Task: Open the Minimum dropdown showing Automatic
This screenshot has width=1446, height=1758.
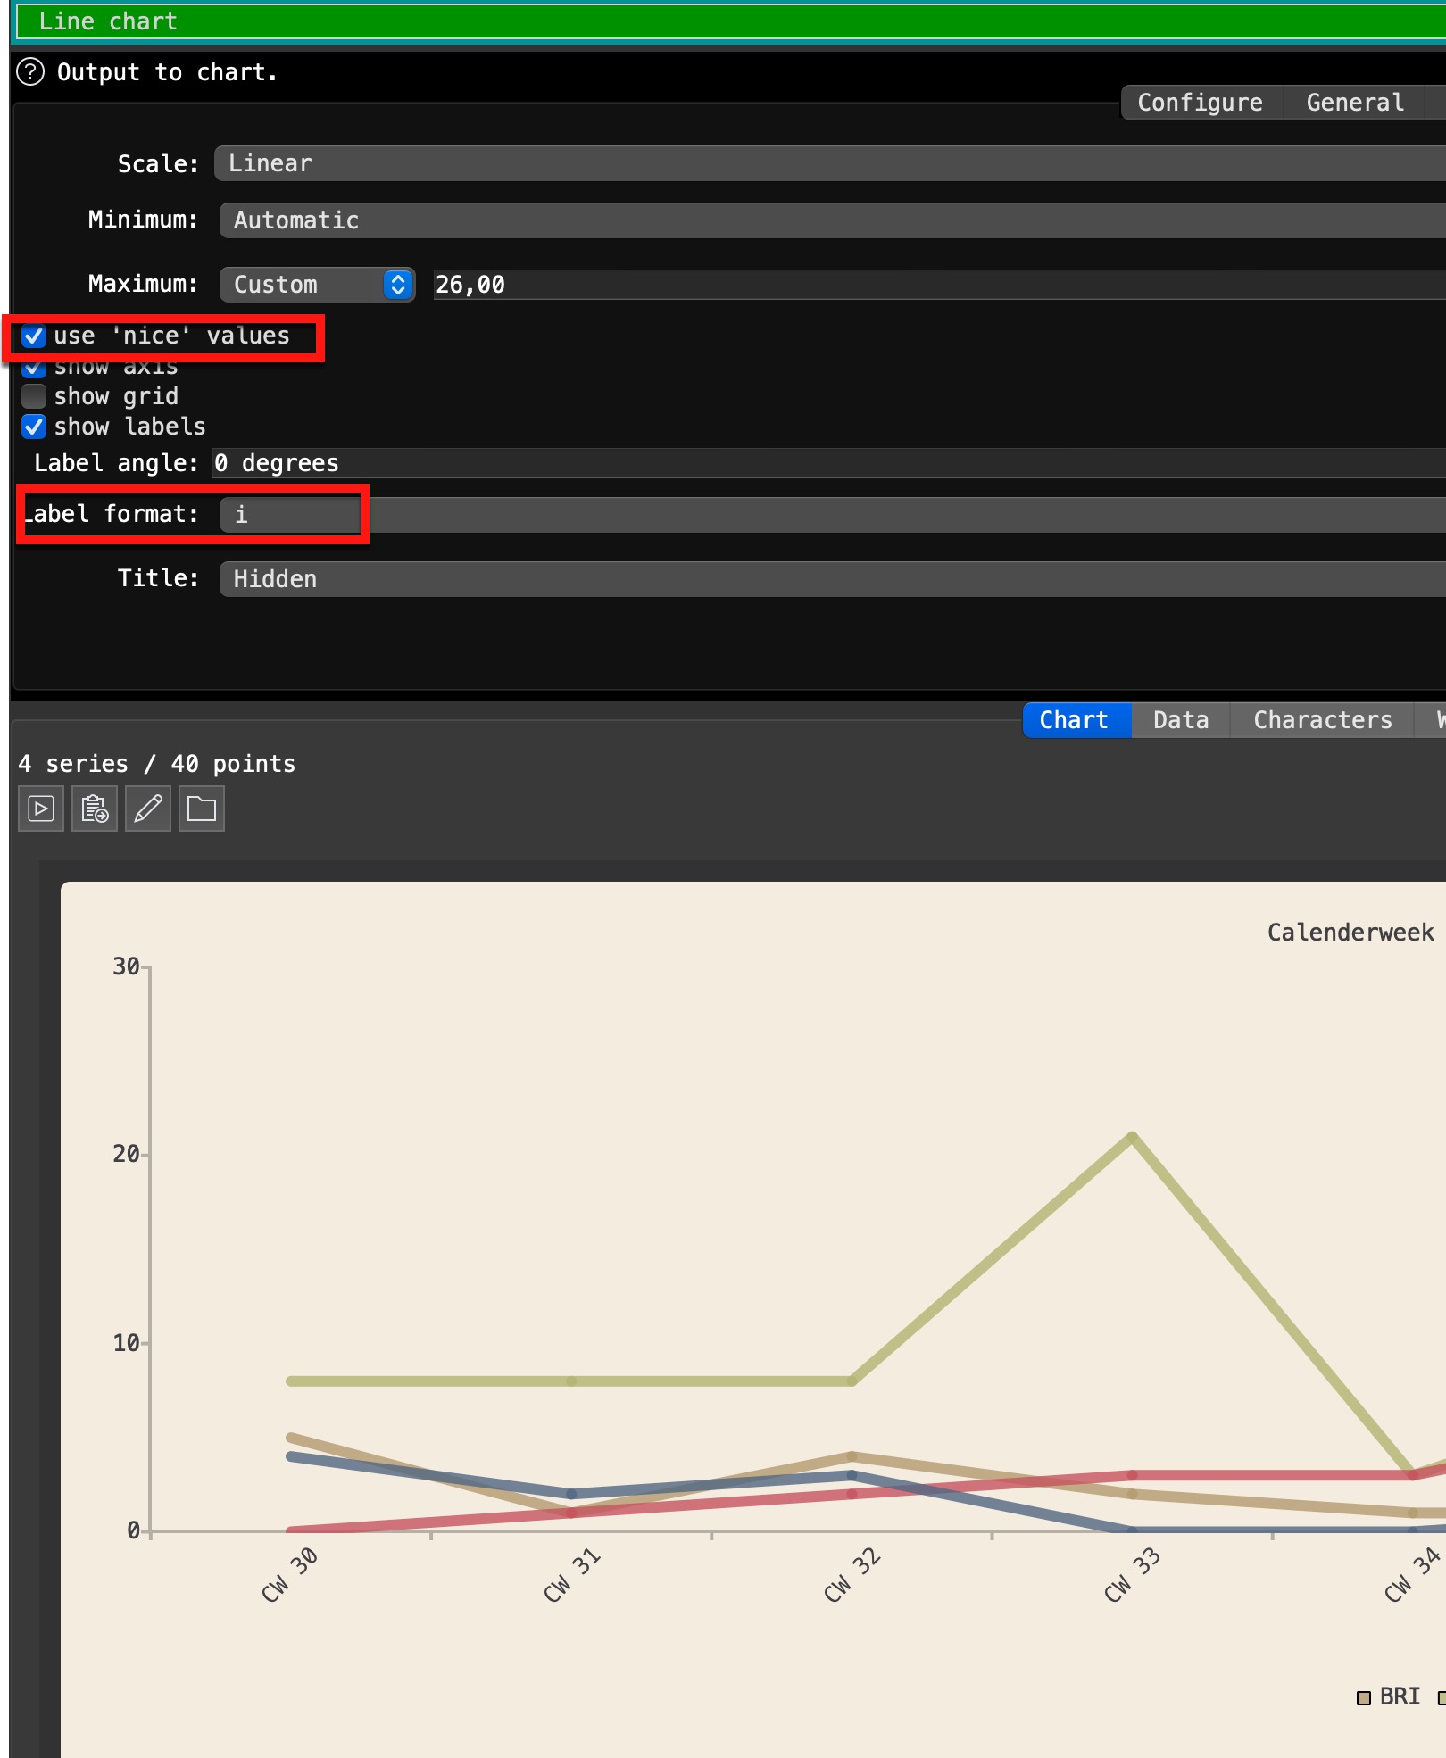Action: 830,220
